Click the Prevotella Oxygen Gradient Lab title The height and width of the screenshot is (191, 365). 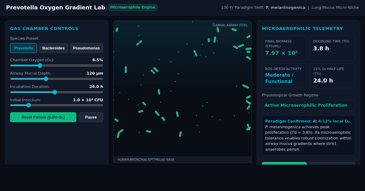tap(56, 8)
